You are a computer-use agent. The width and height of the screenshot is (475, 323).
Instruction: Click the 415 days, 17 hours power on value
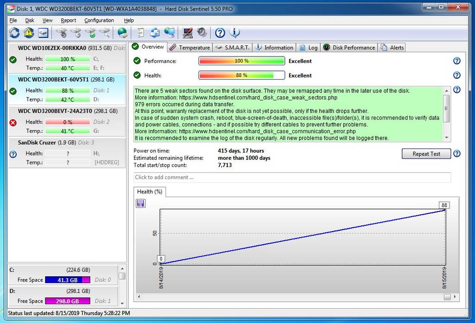[x=241, y=151]
